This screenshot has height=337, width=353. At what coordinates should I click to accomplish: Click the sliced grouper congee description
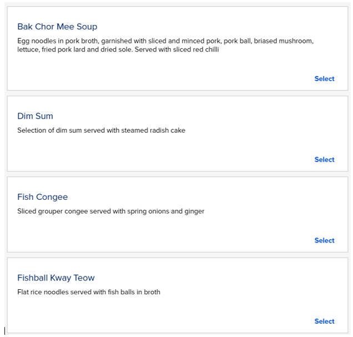[x=110, y=212]
